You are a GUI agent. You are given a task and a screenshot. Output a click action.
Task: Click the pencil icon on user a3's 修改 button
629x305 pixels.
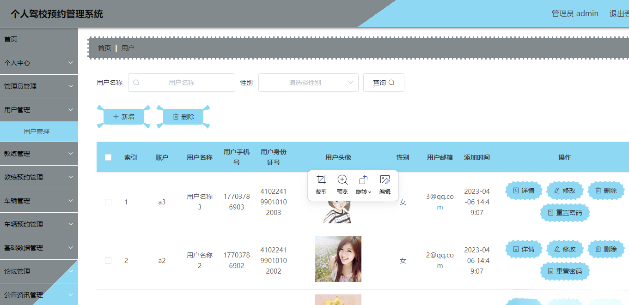(557, 190)
